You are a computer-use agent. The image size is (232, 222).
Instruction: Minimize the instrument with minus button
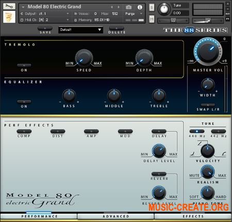[228, 9]
